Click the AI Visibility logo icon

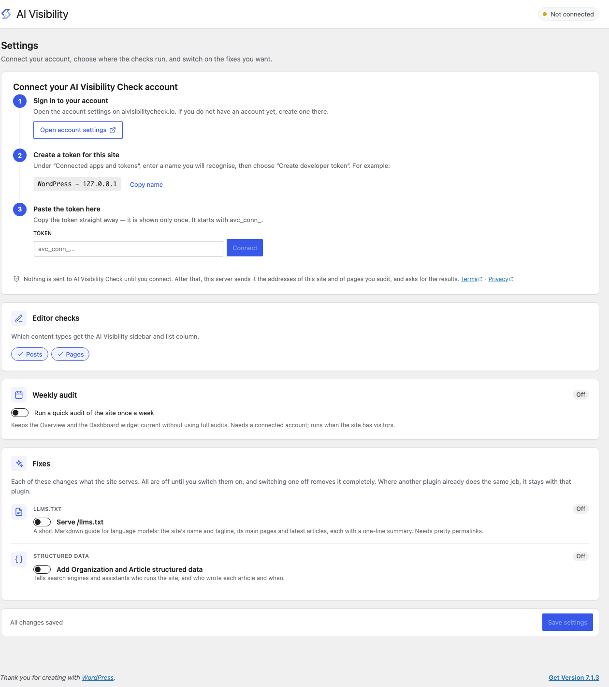pos(6,14)
